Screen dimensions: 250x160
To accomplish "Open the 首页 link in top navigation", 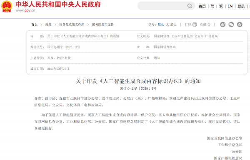I will (x=202, y=6).
